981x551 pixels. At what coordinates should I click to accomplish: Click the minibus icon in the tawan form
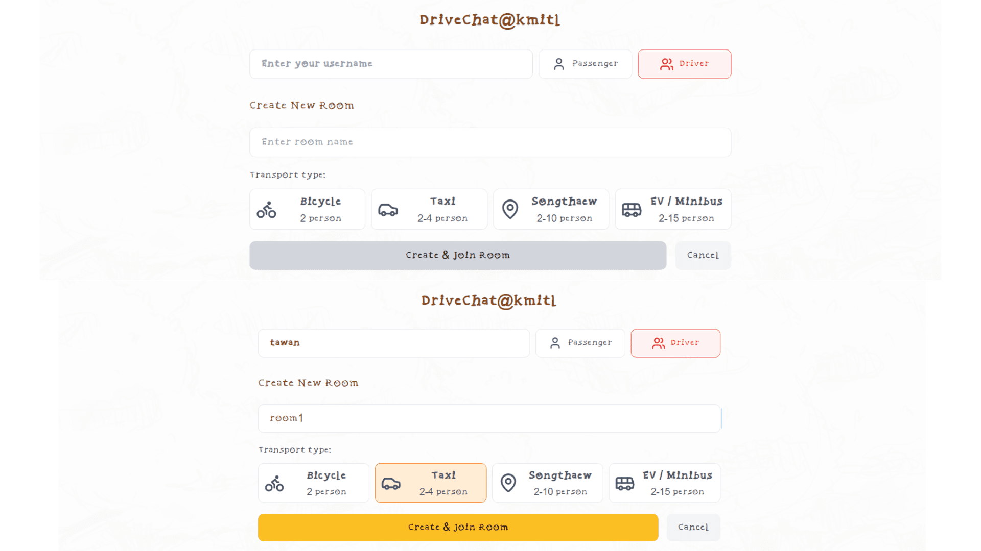[624, 483]
